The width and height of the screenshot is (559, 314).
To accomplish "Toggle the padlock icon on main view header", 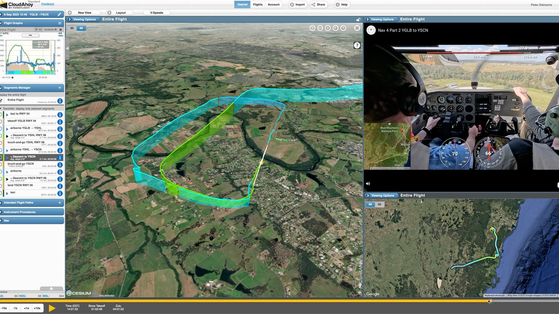I will click(x=358, y=19).
